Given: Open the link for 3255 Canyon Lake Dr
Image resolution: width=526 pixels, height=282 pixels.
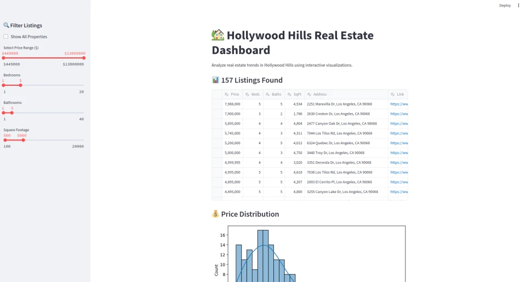Looking at the screenshot, I should pyautogui.click(x=399, y=192).
